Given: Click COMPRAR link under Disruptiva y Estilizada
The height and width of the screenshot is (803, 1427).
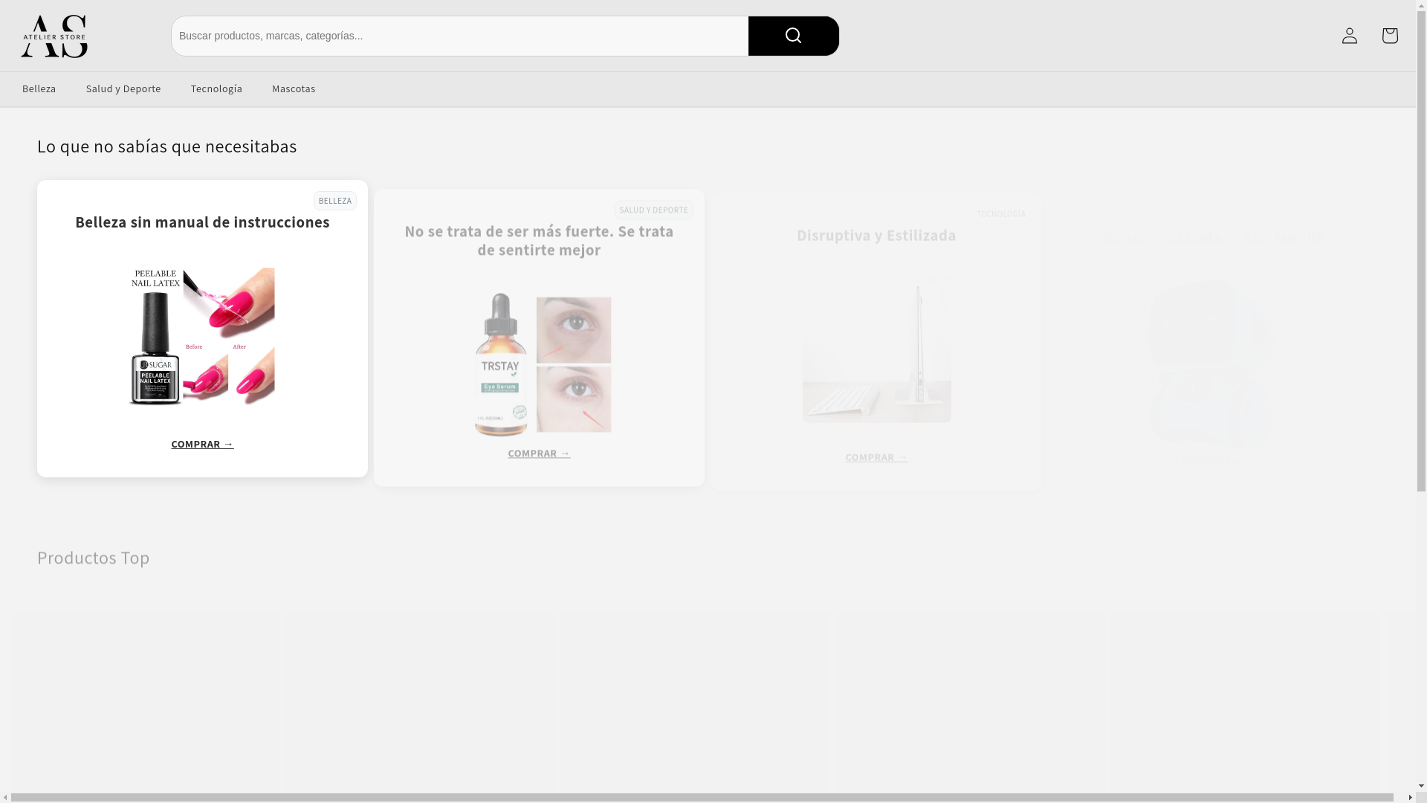Looking at the screenshot, I should pyautogui.click(x=876, y=457).
